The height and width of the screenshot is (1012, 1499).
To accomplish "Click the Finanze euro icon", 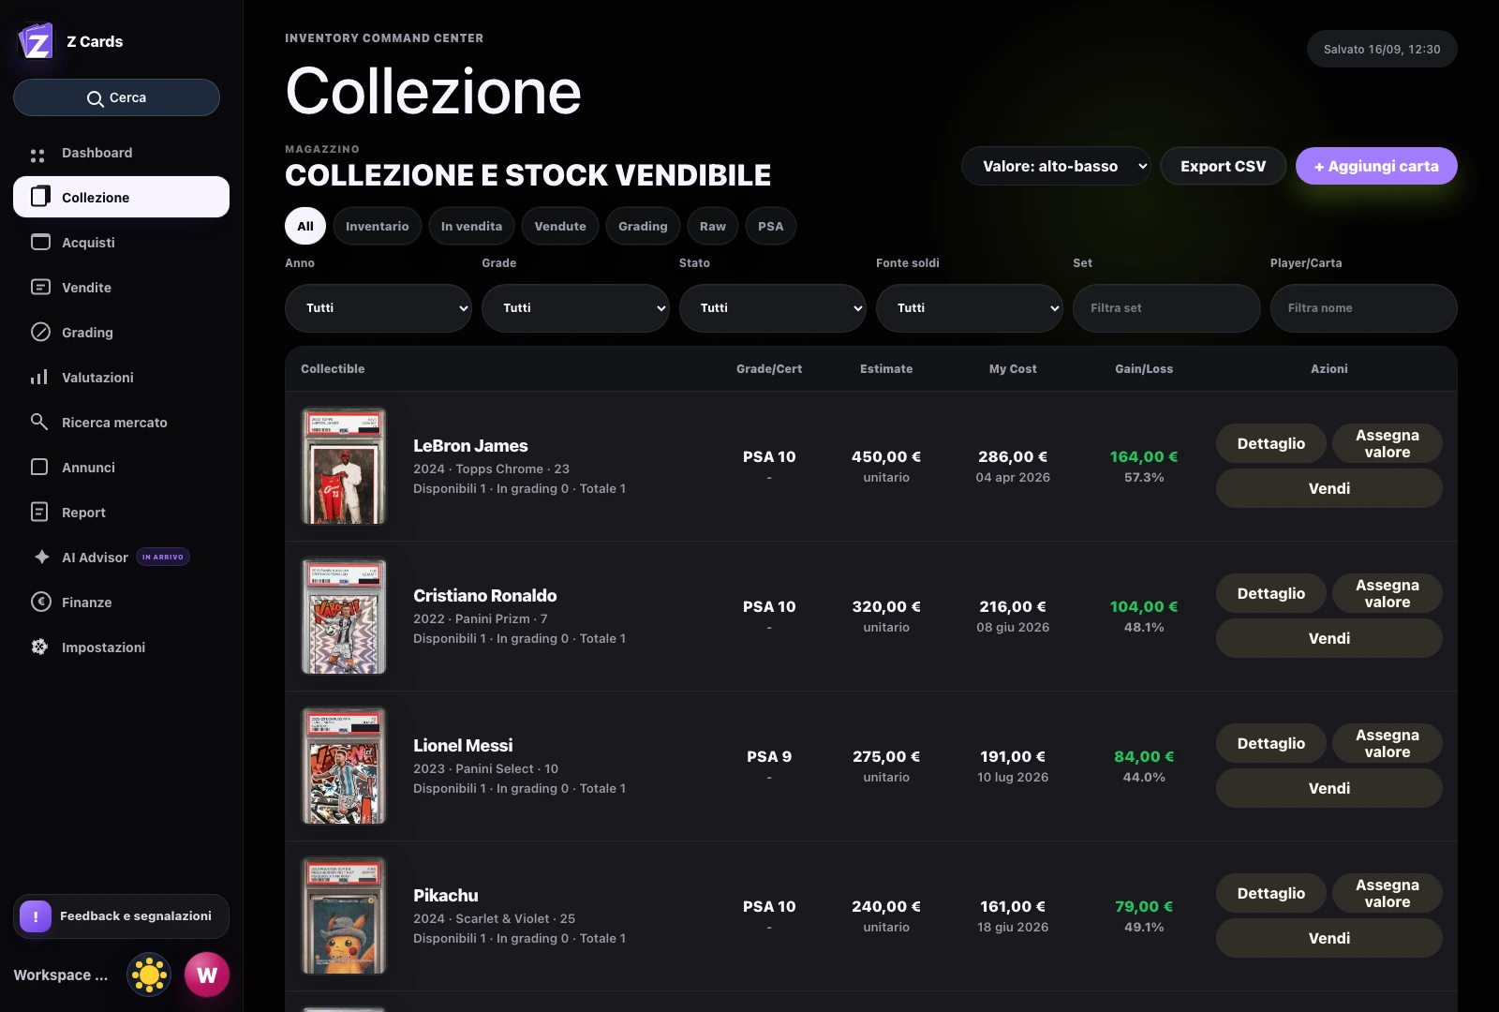I will pyautogui.click(x=40, y=602).
